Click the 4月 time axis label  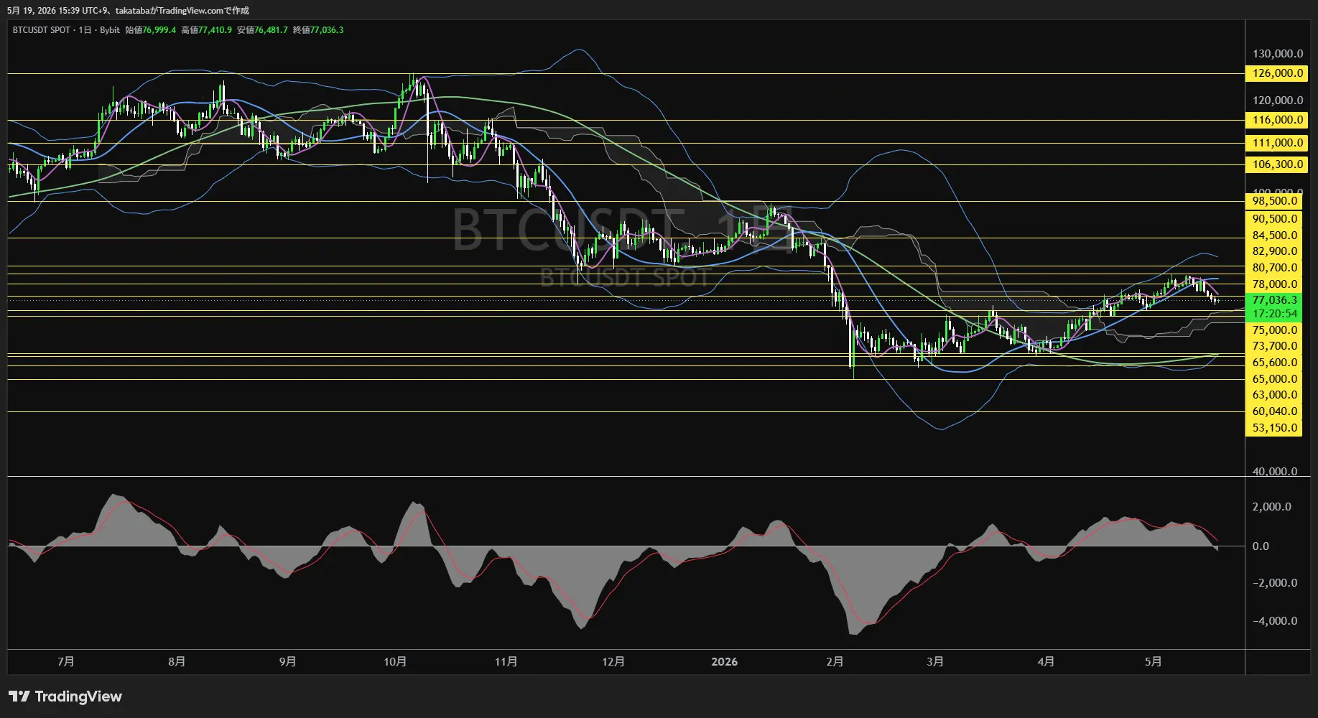point(1046,662)
